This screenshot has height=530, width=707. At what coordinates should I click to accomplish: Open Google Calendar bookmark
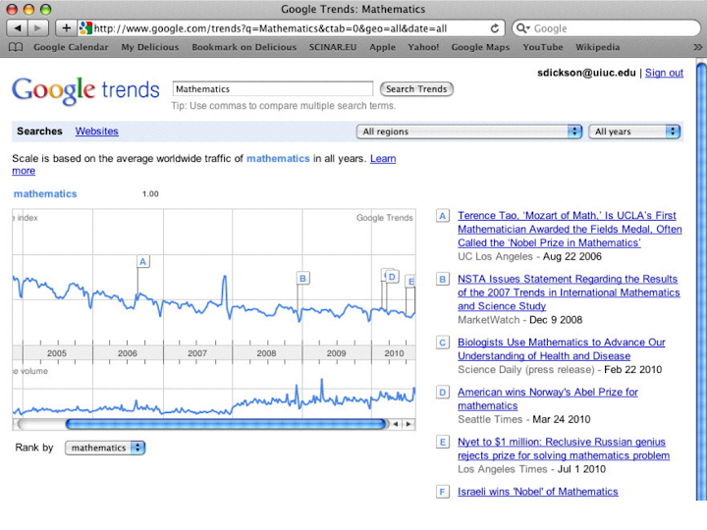tap(71, 47)
